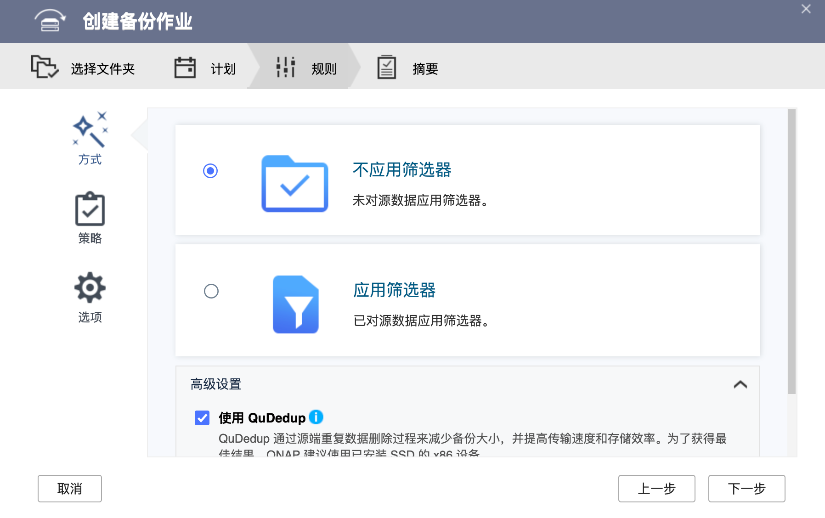Close the 创建备份作业 dialog
This screenshot has height=518, width=825.
point(805,9)
